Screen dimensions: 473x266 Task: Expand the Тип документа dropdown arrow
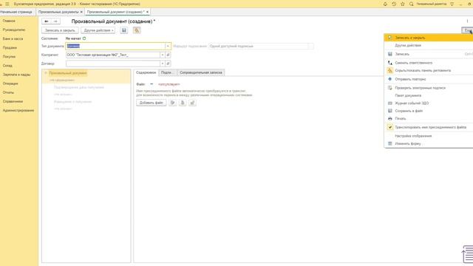pos(168,46)
